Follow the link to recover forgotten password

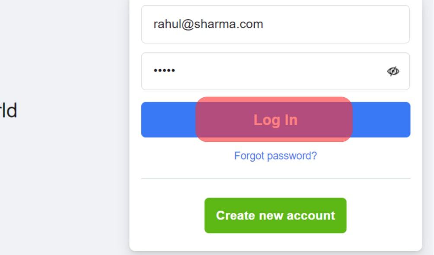(275, 156)
